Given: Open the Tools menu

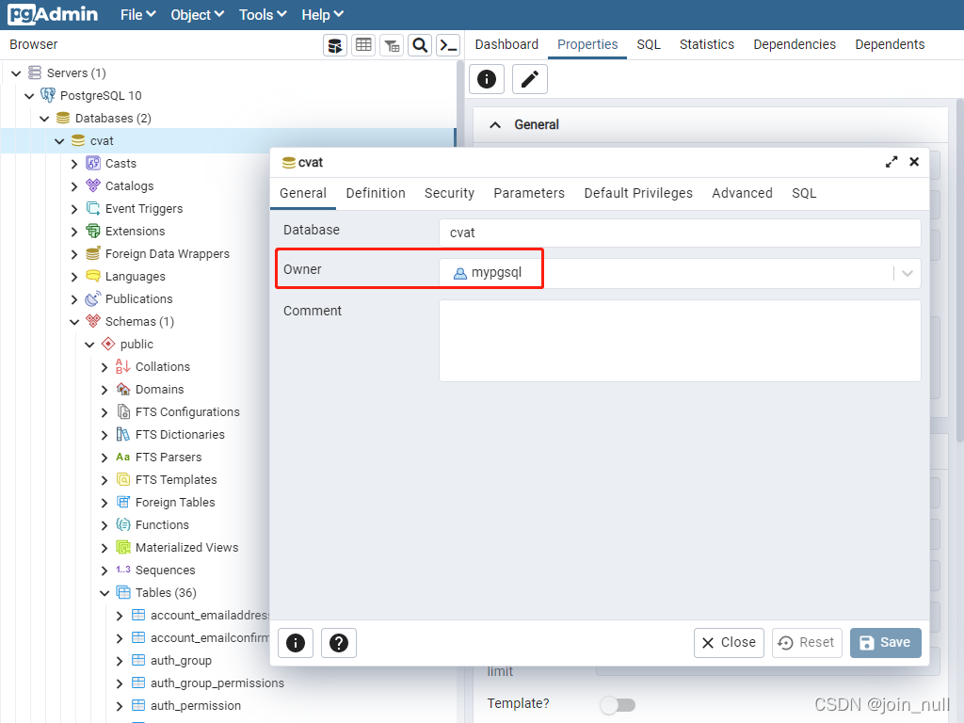Looking at the screenshot, I should [x=263, y=15].
